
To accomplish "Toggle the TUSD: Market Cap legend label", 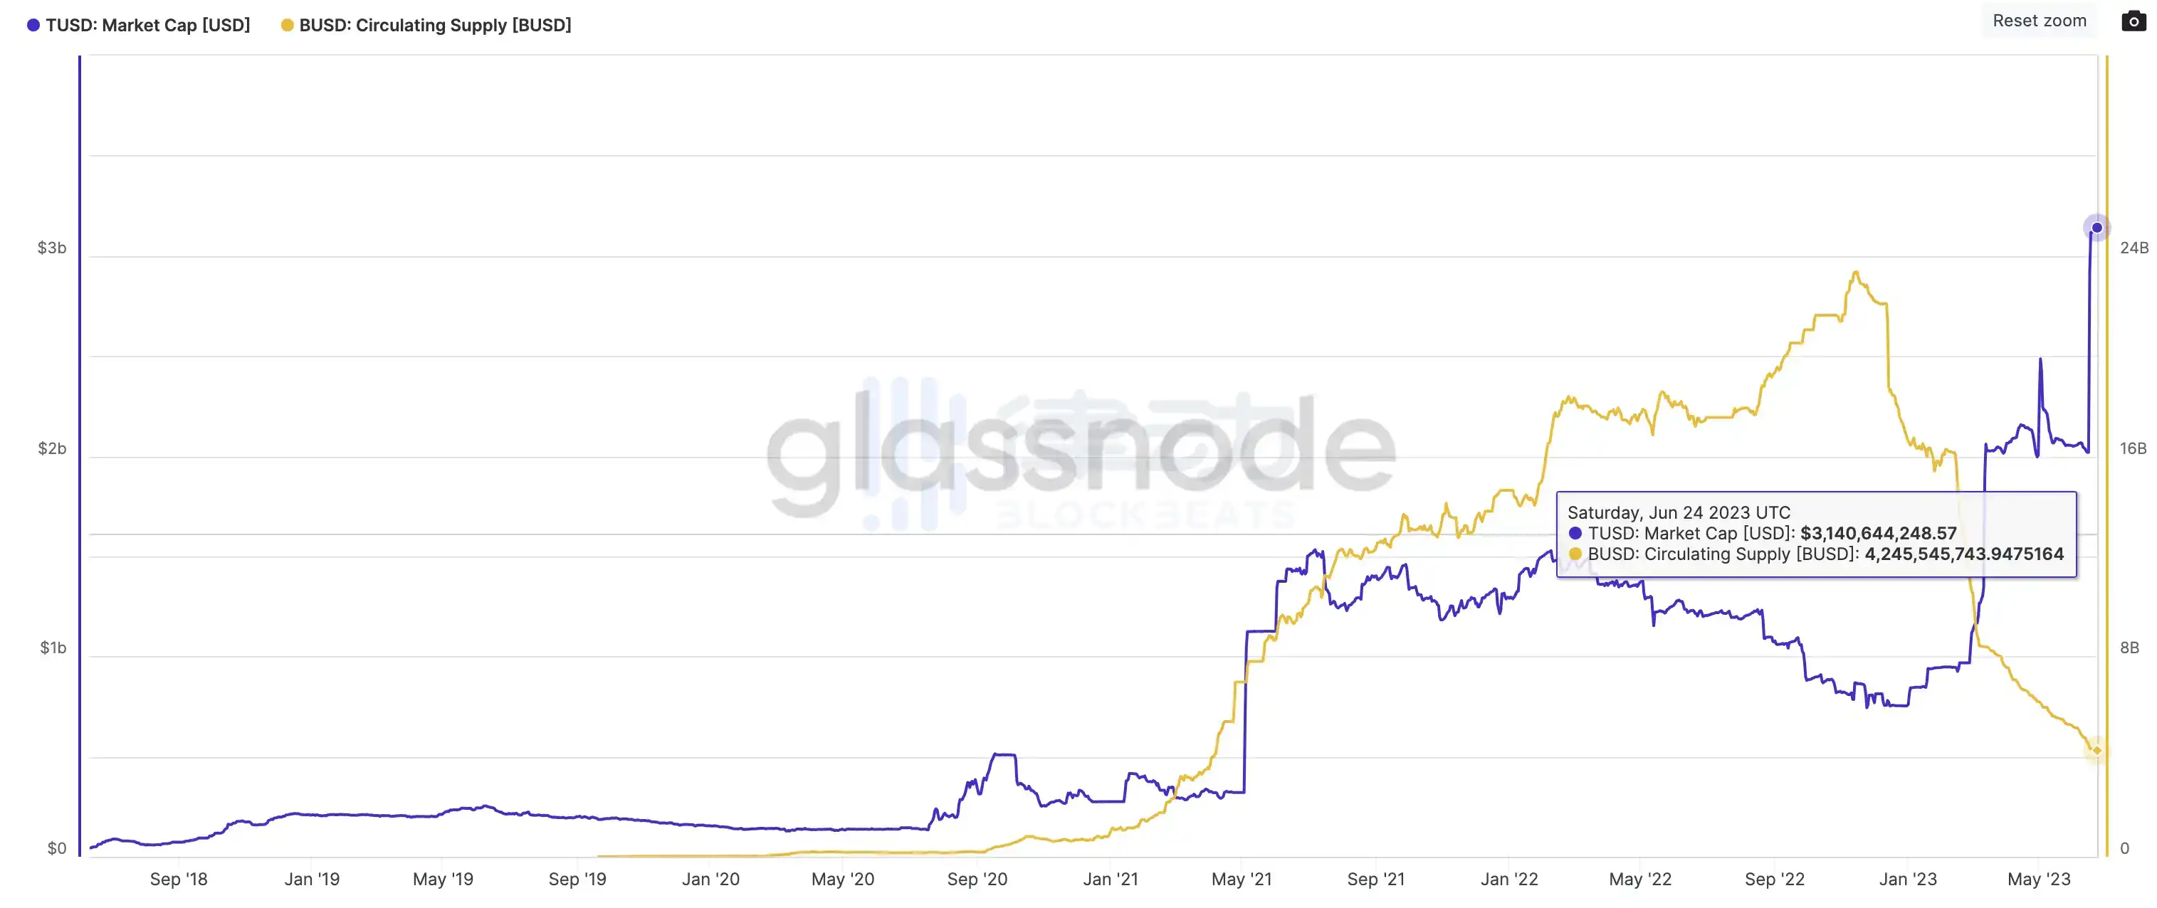I will point(147,25).
